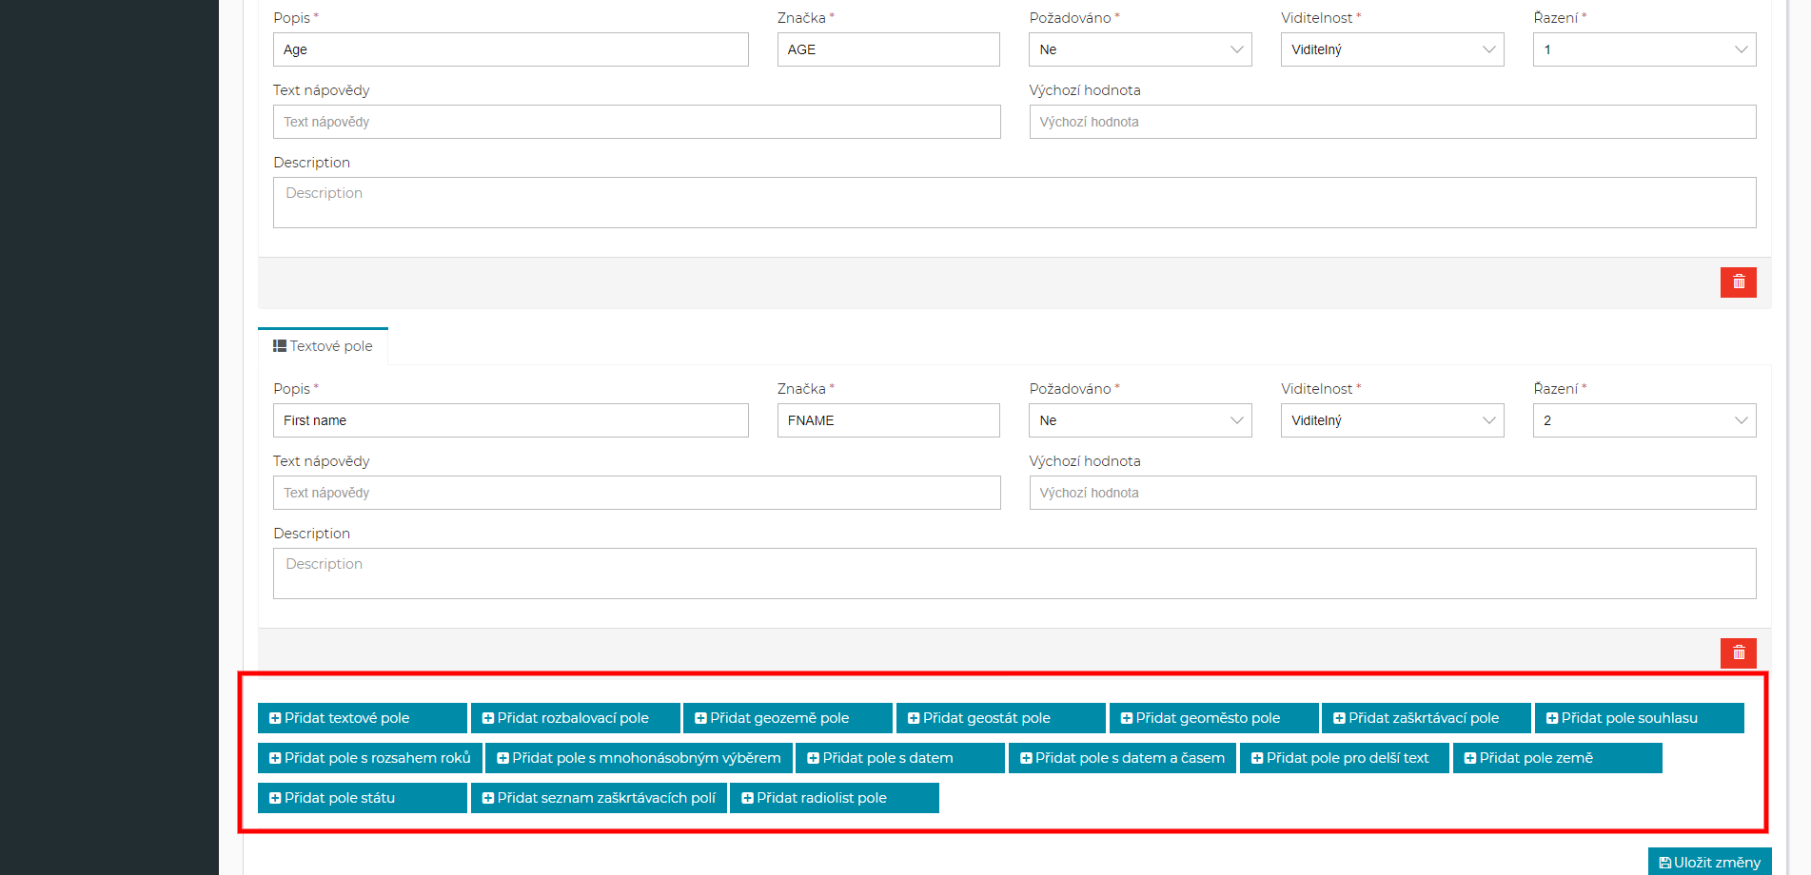1811x875 pixels.
Task: Click Přidat textové pole button
Action: (363, 718)
